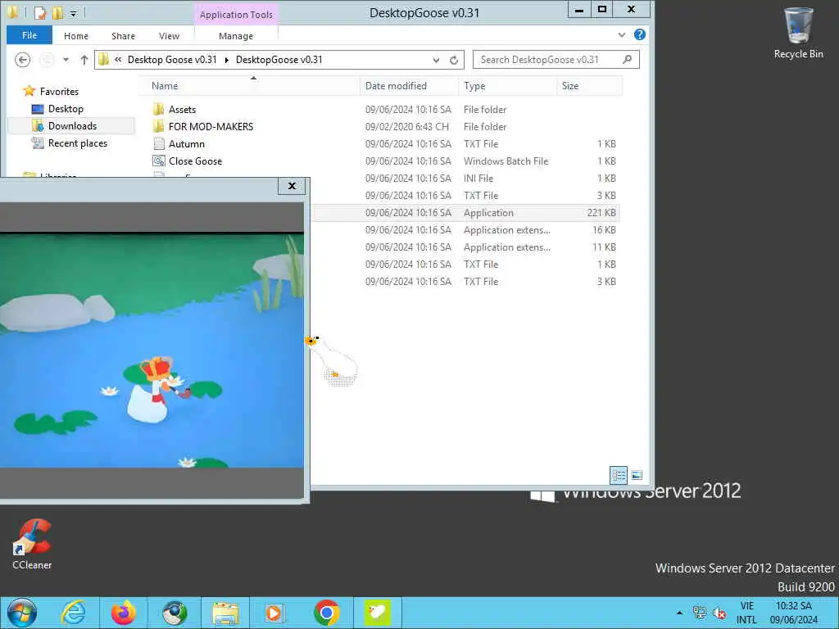Click the crowned goose picture

pyautogui.click(x=152, y=351)
